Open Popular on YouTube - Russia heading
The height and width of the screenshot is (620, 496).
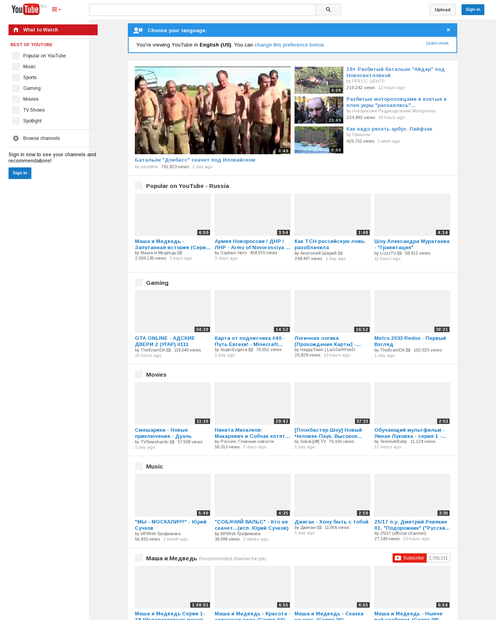pos(188,186)
